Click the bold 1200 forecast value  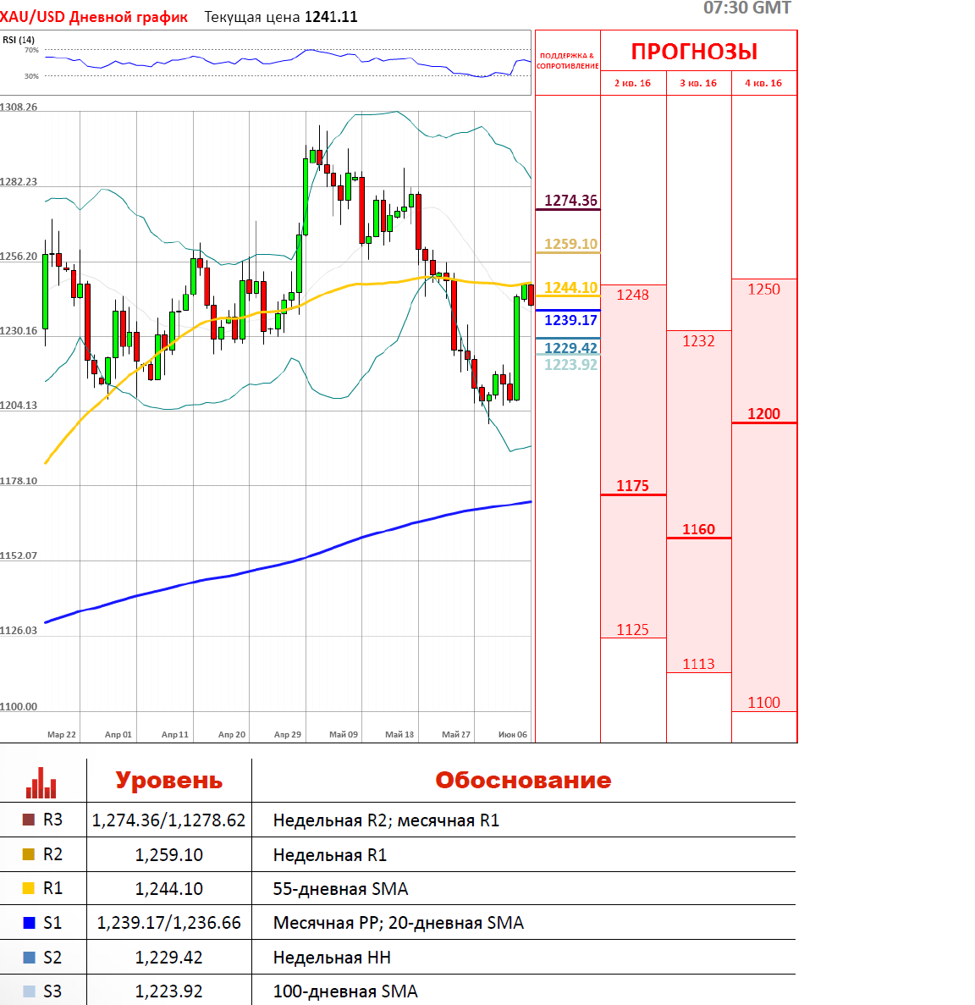(763, 414)
